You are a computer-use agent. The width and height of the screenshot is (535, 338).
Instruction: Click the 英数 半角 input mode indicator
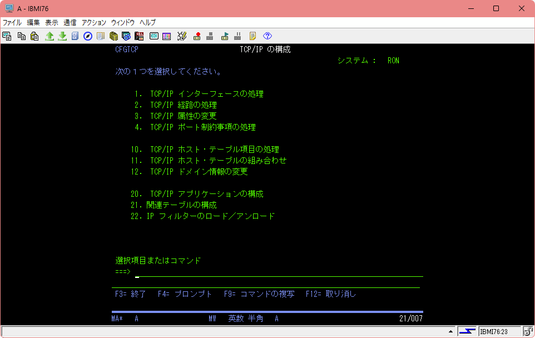246,319
